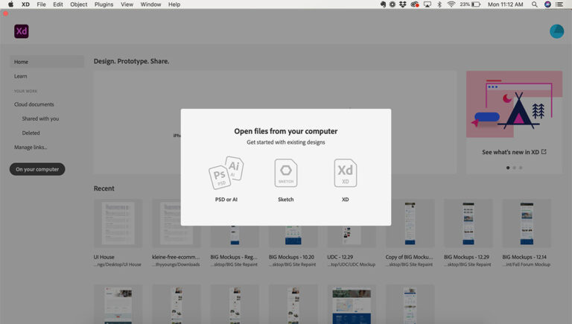The height and width of the screenshot is (324, 572).
Task: Open an XD file from the dialog
Action: coord(345,180)
